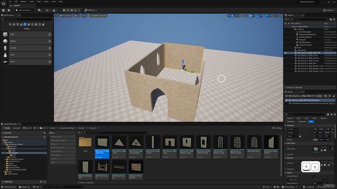Select the viewport Select objects tool
Screen dimensions: 337x189
(229, 16)
